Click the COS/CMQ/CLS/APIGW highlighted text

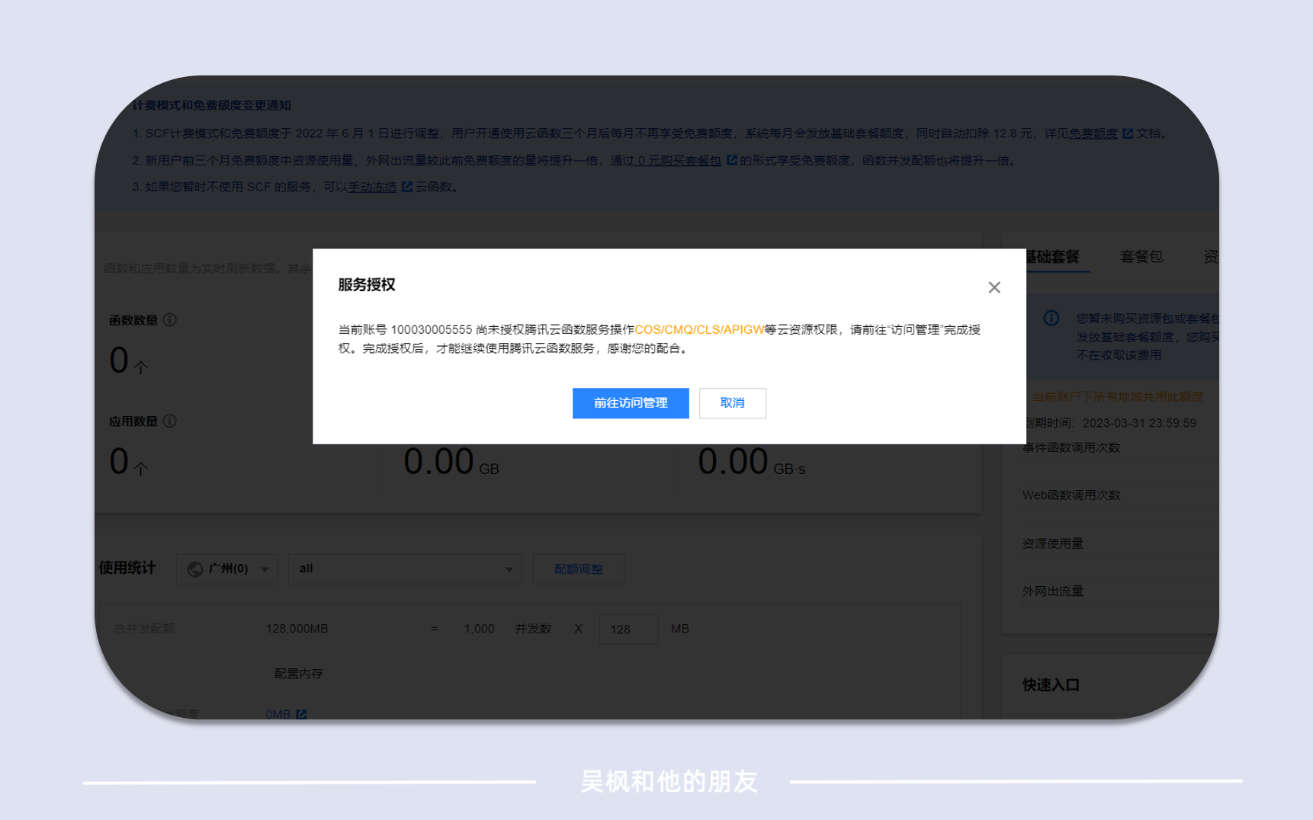(x=699, y=329)
